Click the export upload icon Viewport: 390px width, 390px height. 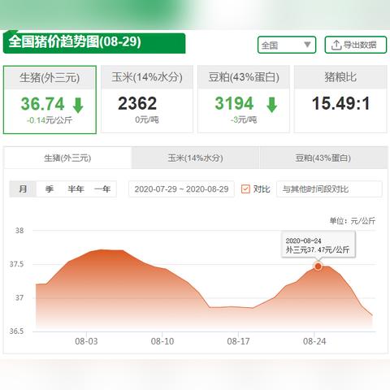coord(336,45)
